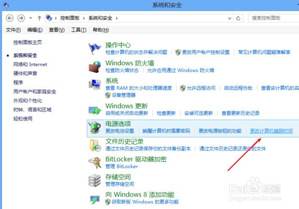Open the 编辑(E) menu

pos(35,30)
